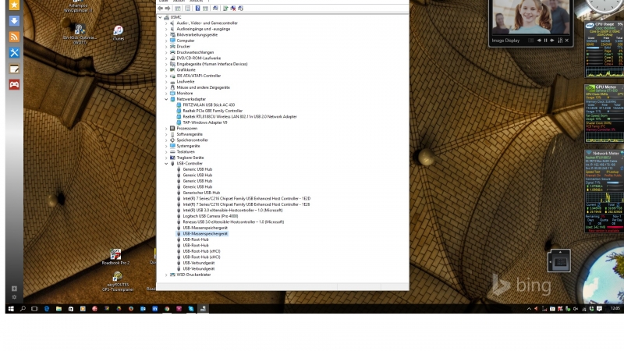Expand the Grafikkarte category
Viewport: 624px width, 351px height.
click(166, 69)
